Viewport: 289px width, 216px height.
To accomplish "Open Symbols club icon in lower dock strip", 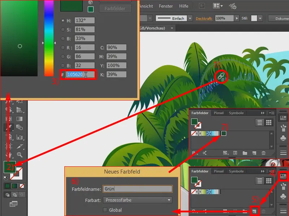I will (x=283, y=197).
